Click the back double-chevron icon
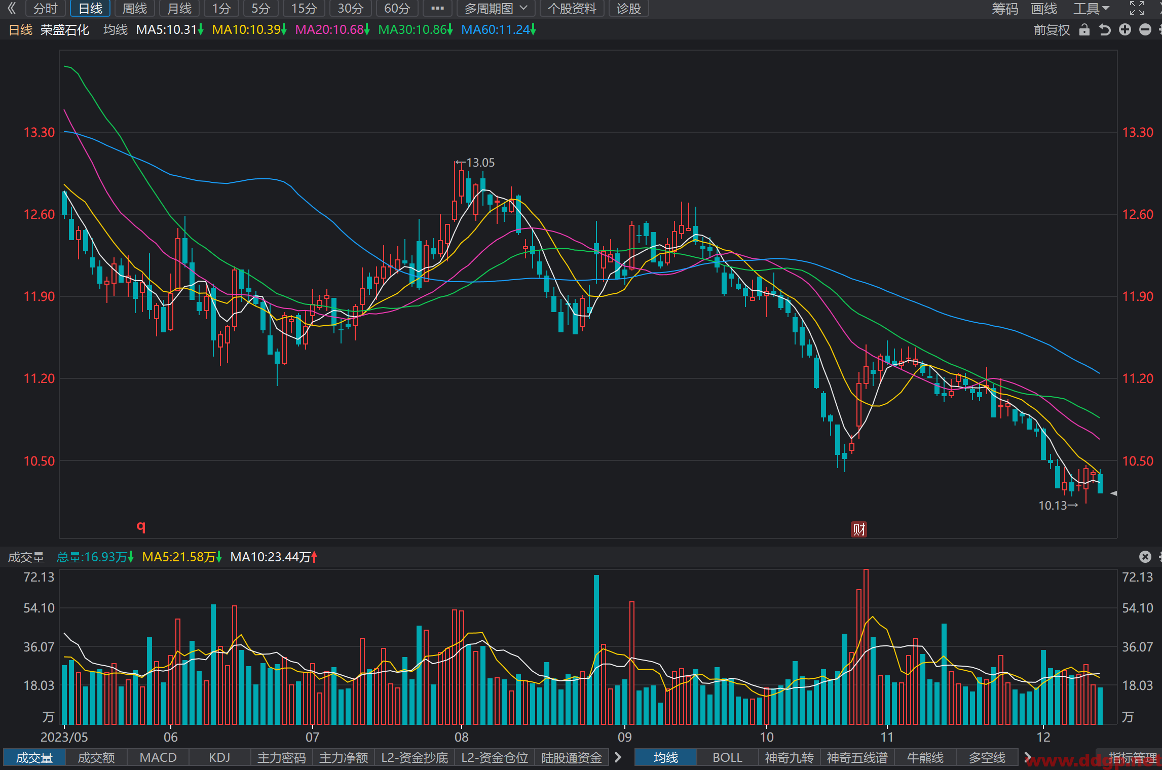1162x770 pixels. (12, 8)
